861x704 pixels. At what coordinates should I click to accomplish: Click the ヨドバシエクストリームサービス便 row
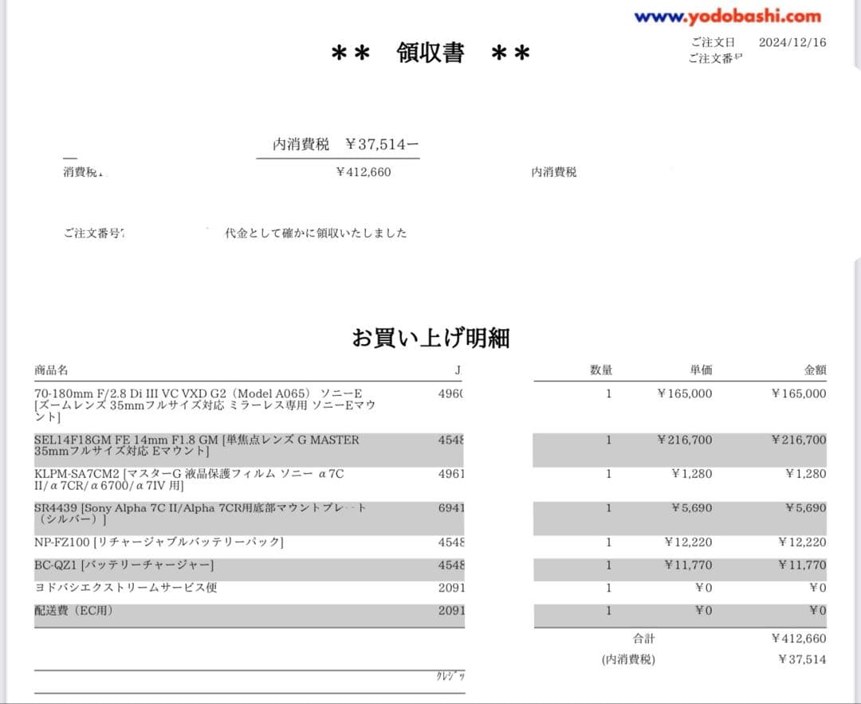(x=125, y=588)
